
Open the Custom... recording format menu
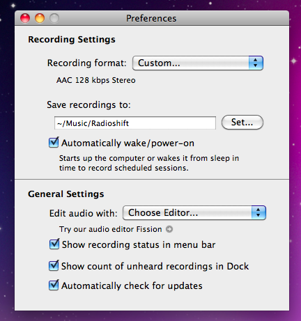[198, 63]
